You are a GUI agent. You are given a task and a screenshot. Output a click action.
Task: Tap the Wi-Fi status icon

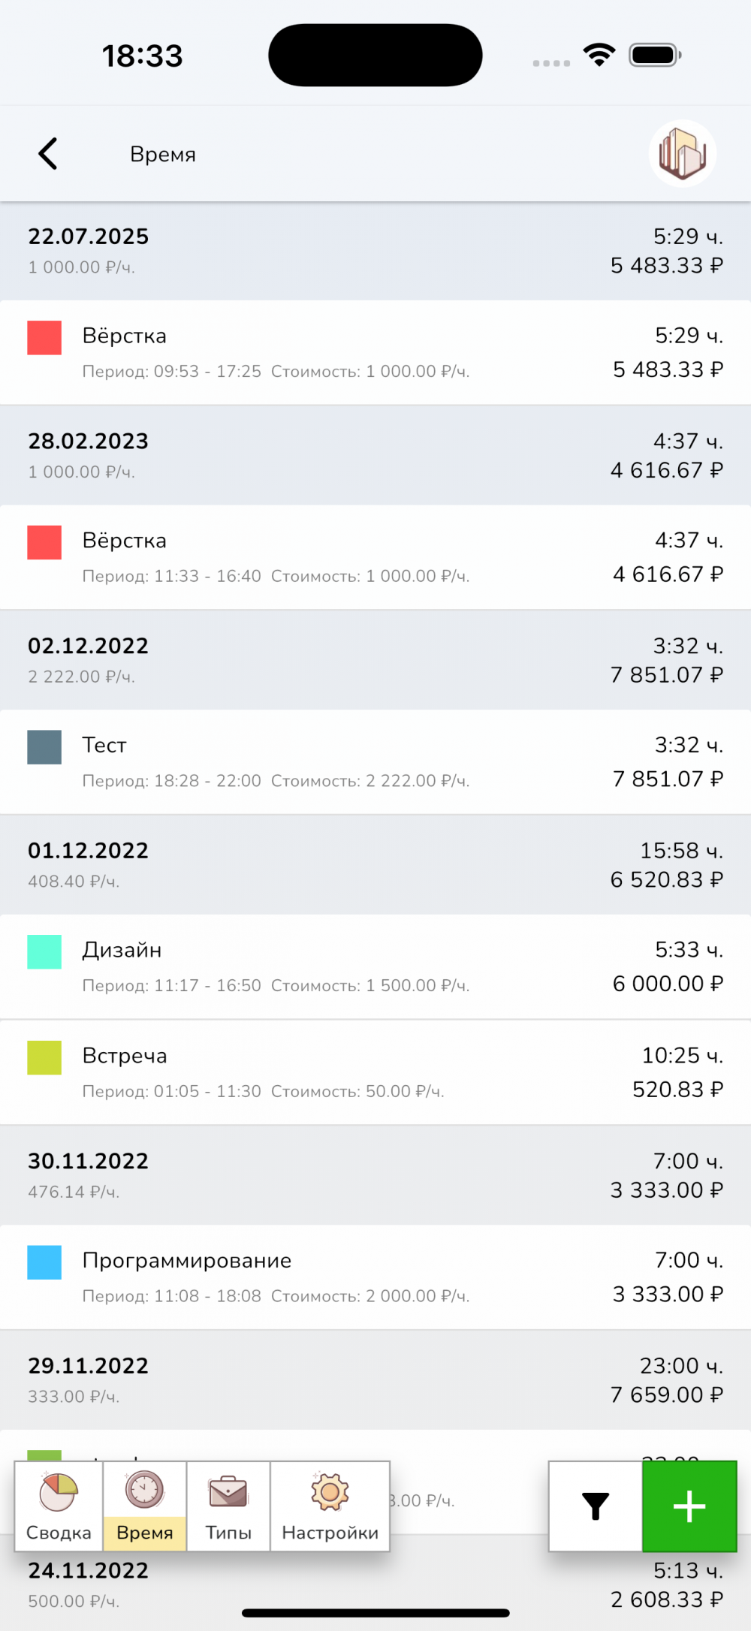click(x=599, y=55)
